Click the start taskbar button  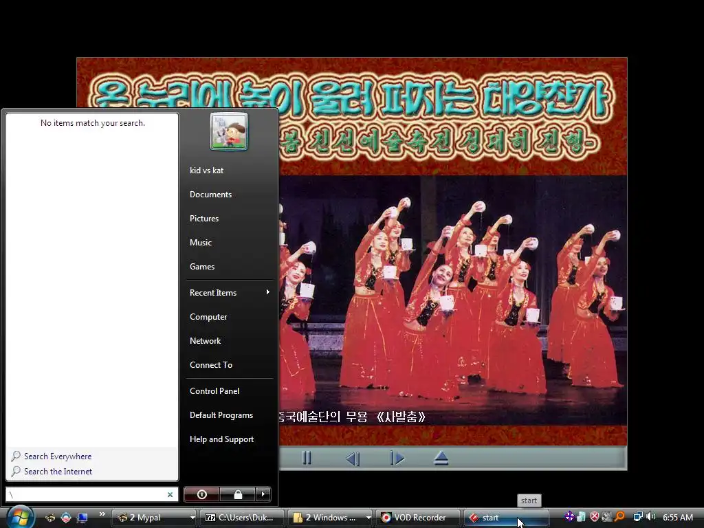pyautogui.click(x=505, y=518)
